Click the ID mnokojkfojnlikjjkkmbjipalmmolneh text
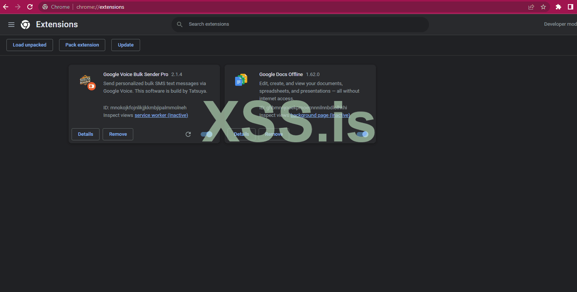 pyautogui.click(x=145, y=107)
